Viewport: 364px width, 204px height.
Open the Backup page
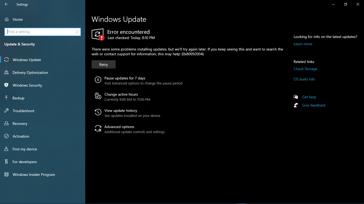pyautogui.click(x=43, y=98)
